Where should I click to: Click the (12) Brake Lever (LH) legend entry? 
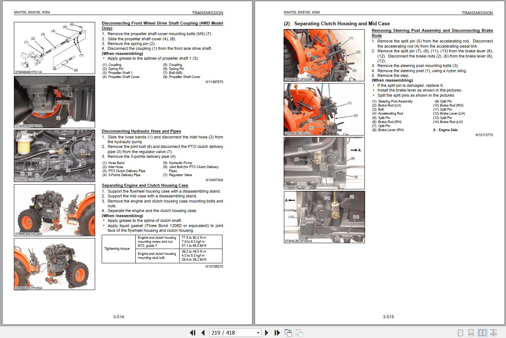click(449, 114)
